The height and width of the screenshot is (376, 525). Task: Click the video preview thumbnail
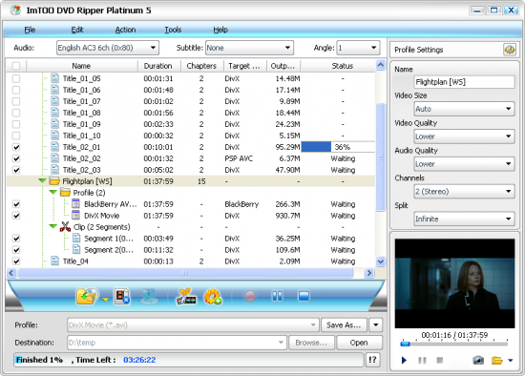454,283
